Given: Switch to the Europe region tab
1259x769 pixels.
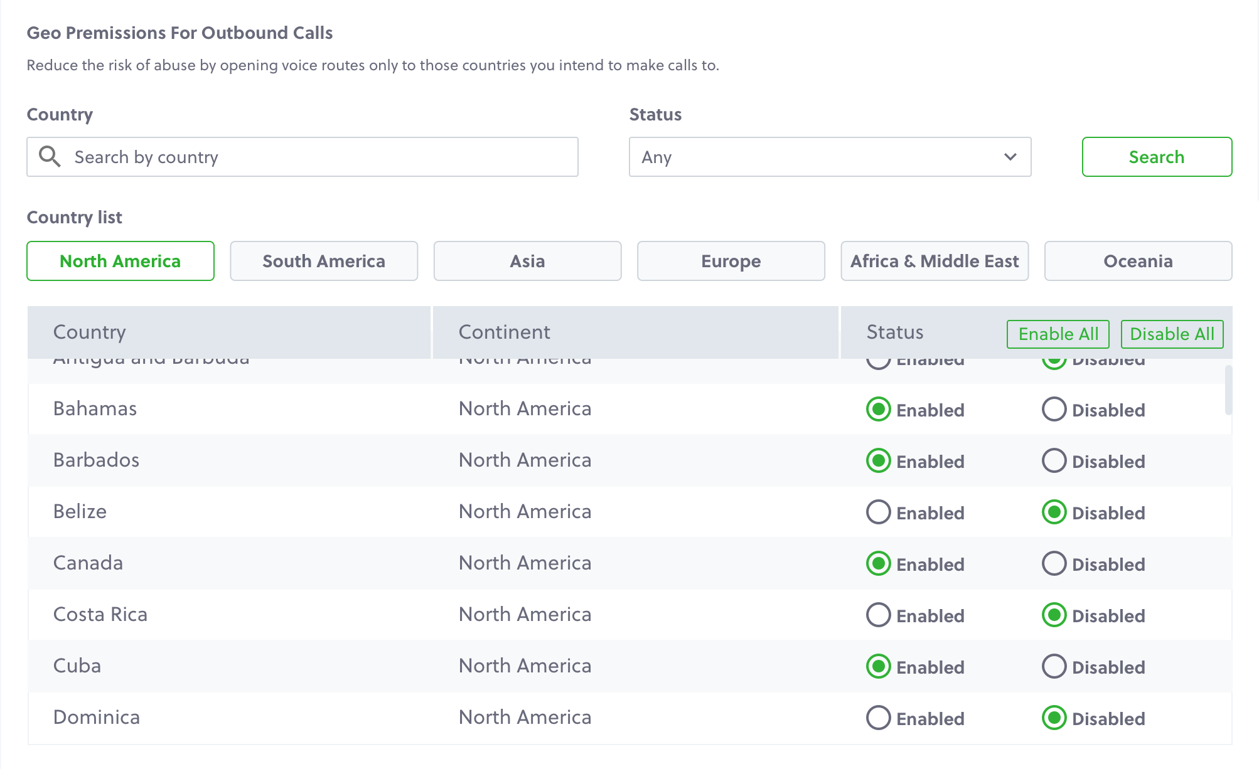Looking at the screenshot, I should point(730,261).
